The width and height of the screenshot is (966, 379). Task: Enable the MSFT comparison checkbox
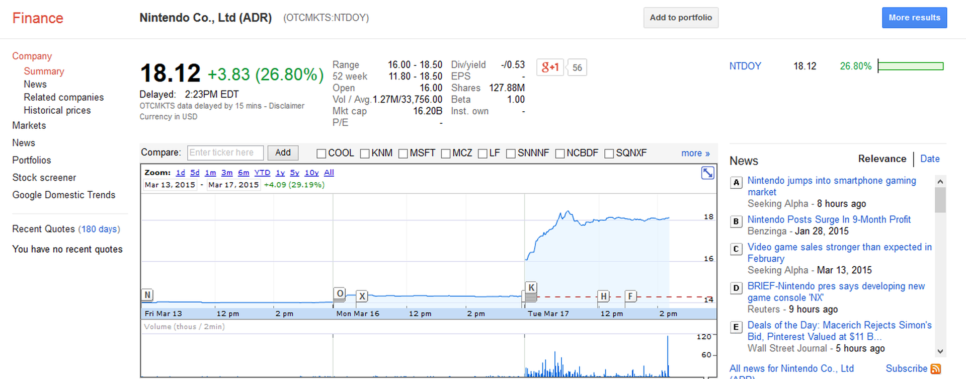(x=403, y=154)
